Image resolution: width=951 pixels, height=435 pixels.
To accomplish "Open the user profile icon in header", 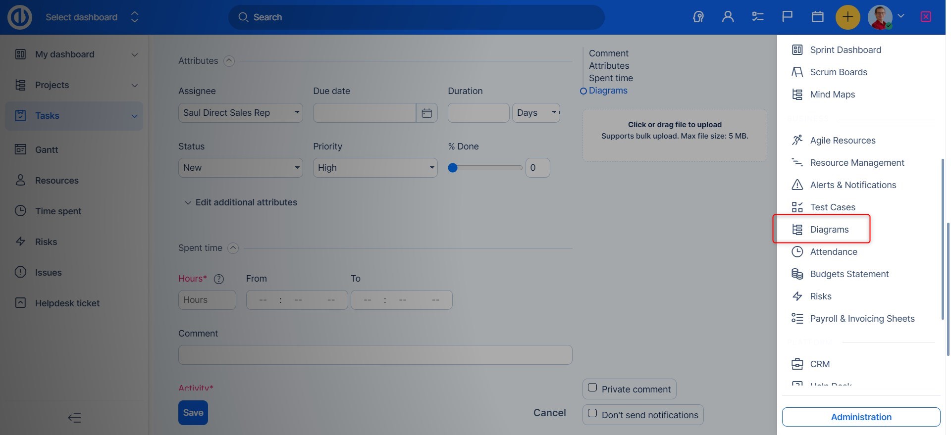I will (x=728, y=17).
